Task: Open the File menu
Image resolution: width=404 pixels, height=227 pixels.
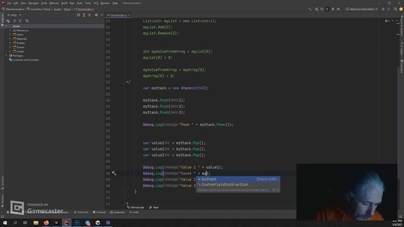Action: point(9,3)
